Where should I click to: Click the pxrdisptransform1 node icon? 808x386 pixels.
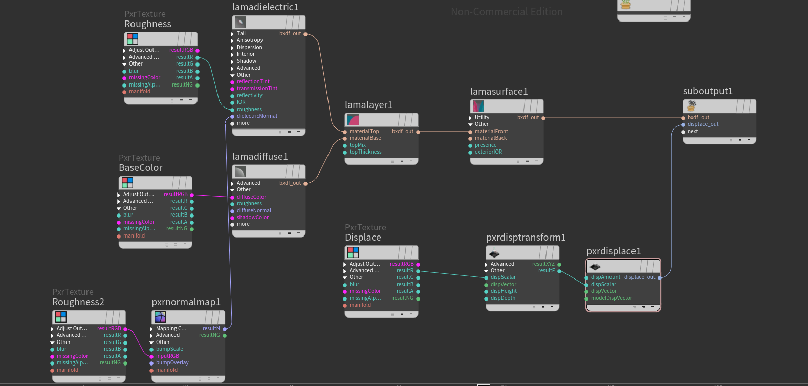[x=494, y=252]
